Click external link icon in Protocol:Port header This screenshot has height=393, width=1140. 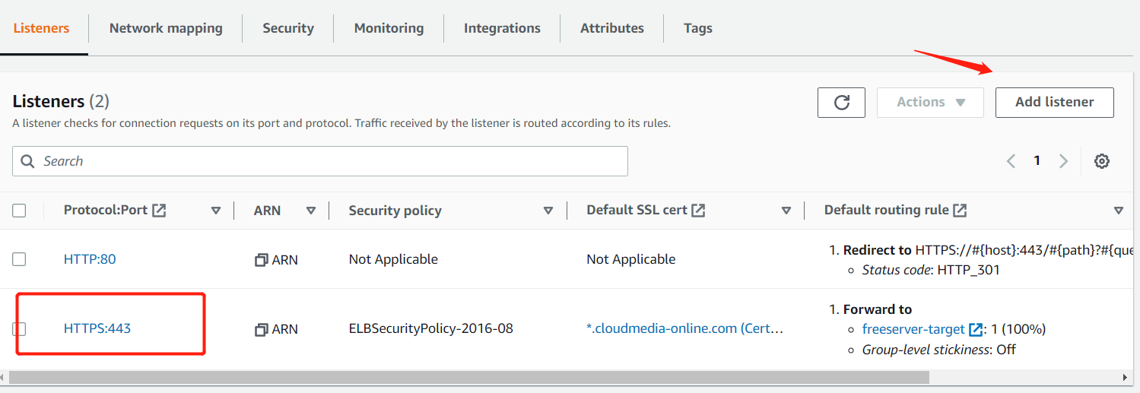coord(159,211)
